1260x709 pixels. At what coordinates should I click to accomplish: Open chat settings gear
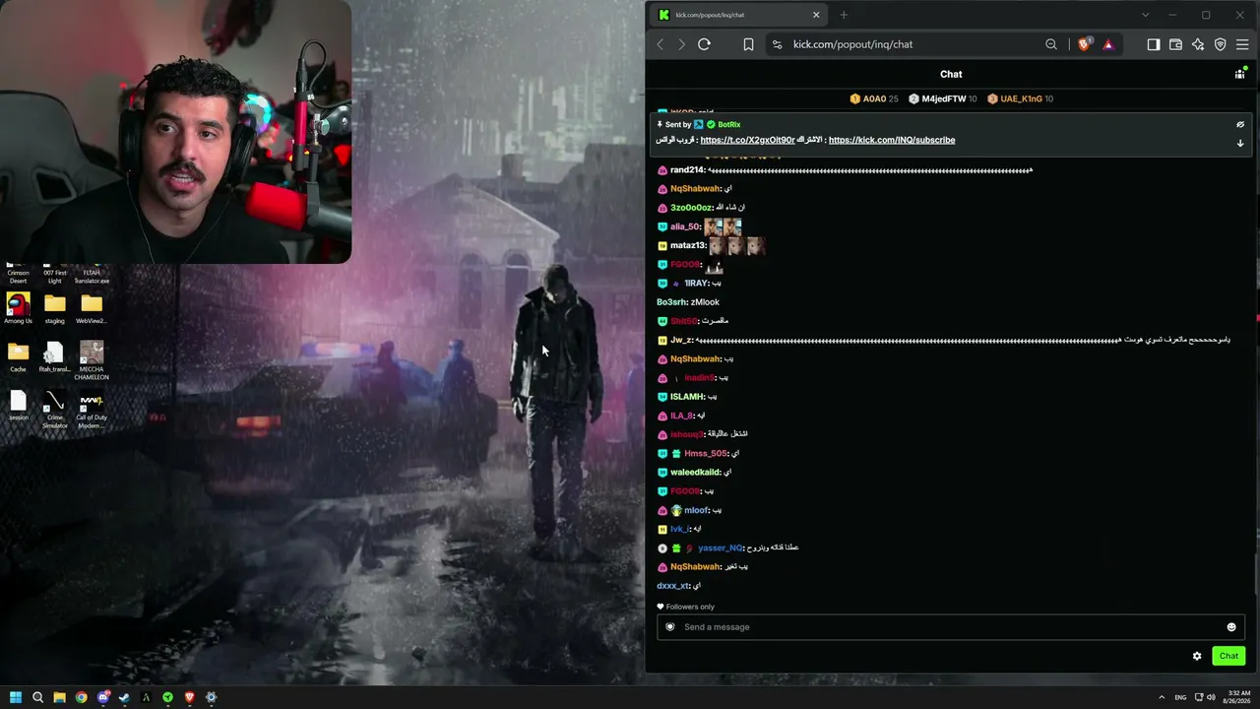(1197, 656)
